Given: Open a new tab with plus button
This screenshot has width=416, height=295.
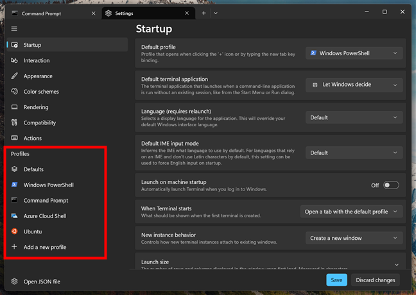Looking at the screenshot, I should tap(204, 13).
